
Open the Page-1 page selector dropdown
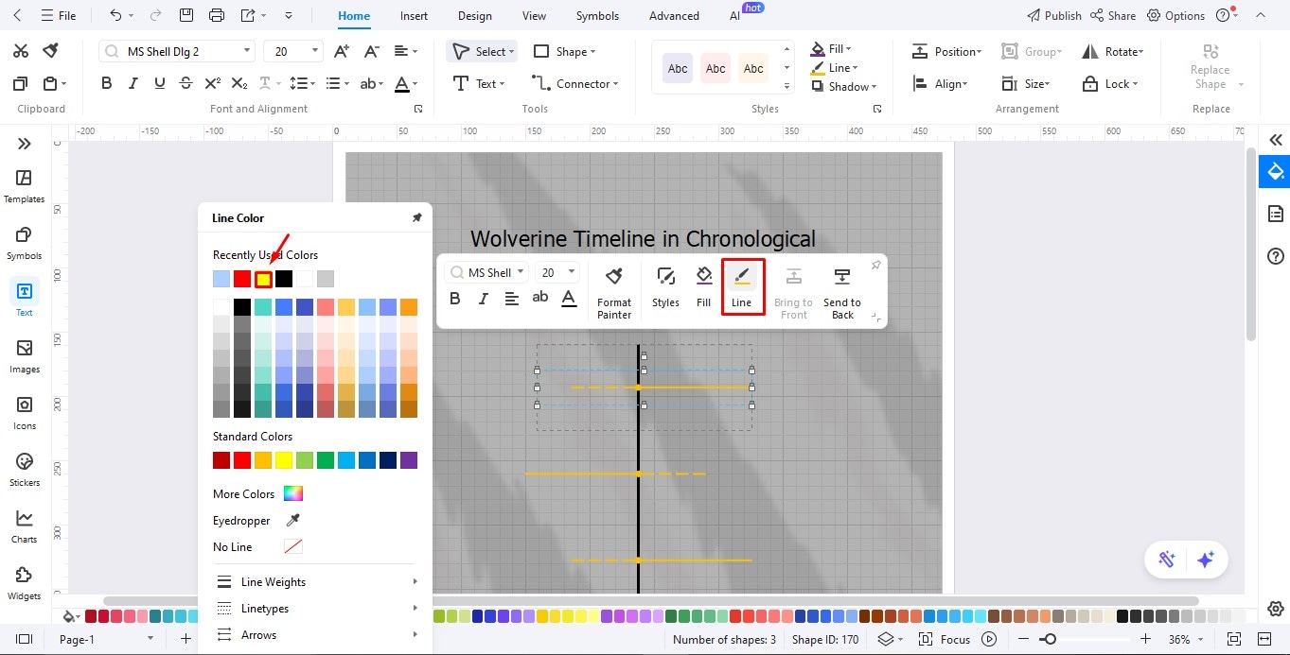click(104, 639)
